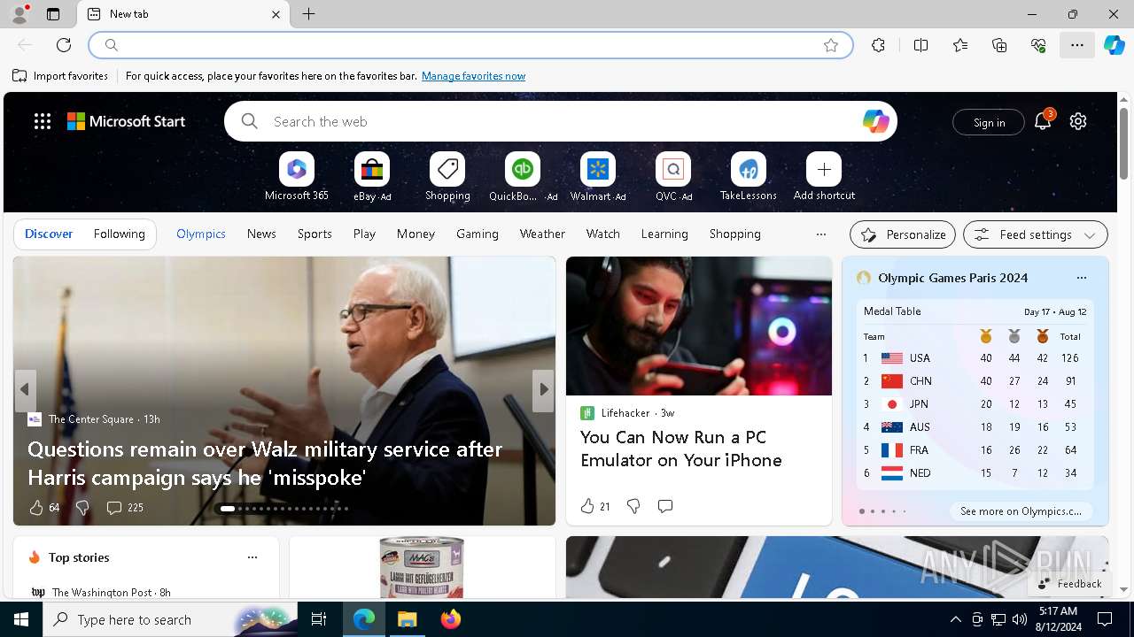Open Manage favorites now link
Screen dimensions: 1134x637
tap(473, 76)
